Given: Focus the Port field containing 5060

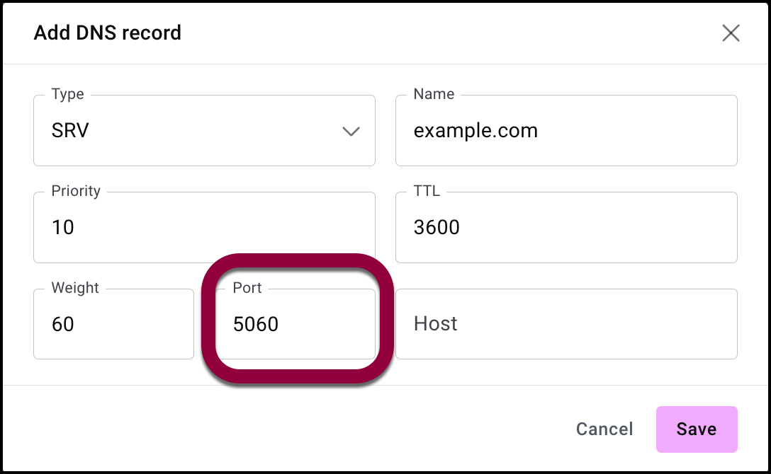Looking at the screenshot, I should pos(295,324).
